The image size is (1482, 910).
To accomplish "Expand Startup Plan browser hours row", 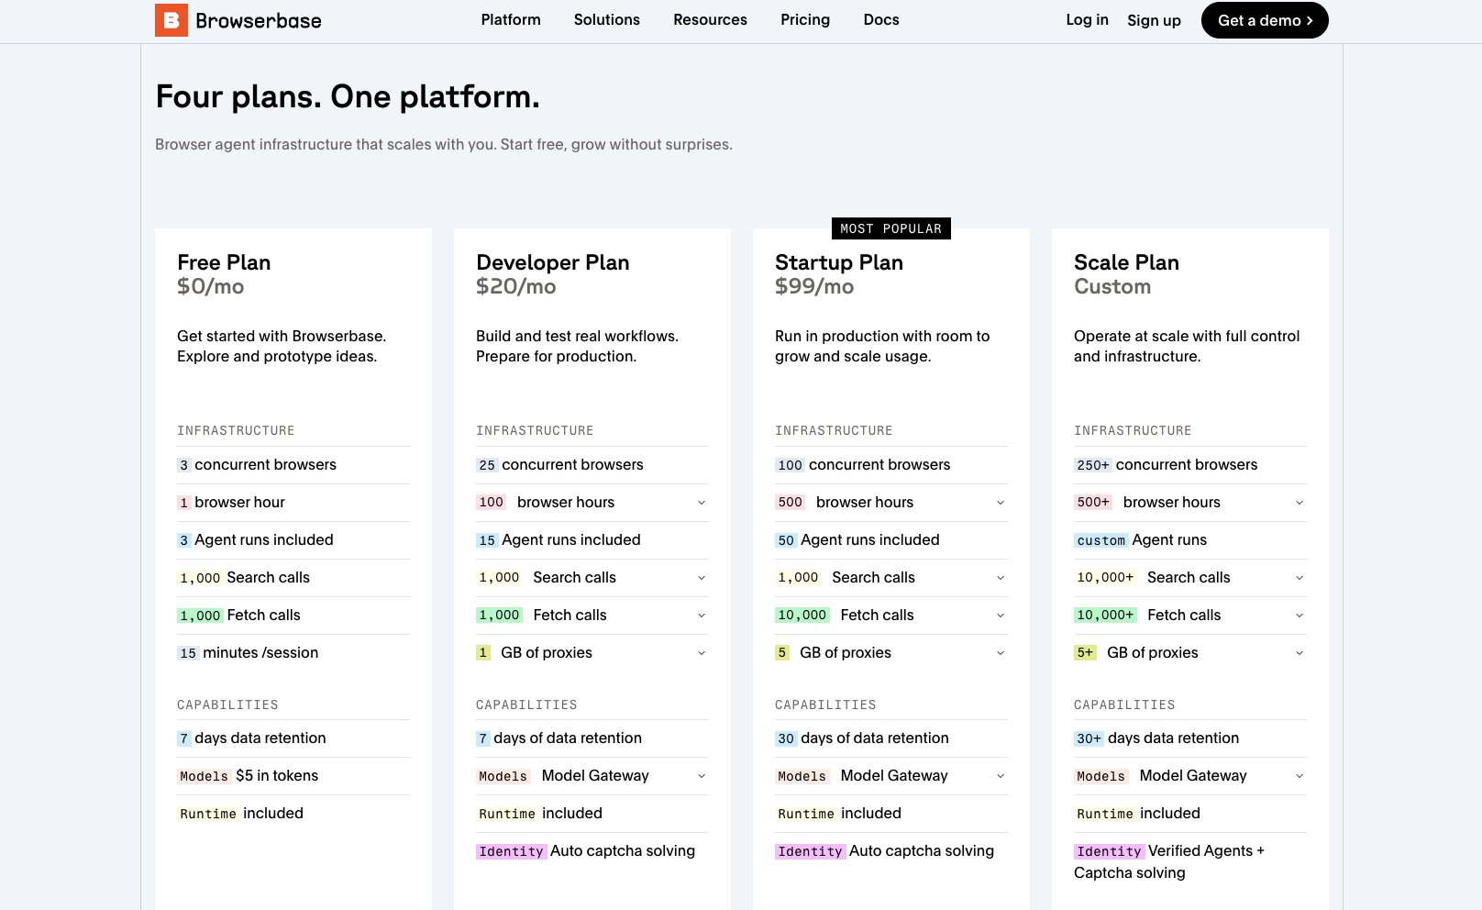I will pyautogui.click(x=891, y=503).
